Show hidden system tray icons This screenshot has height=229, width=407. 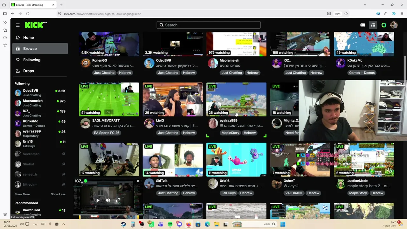click(x=64, y=224)
